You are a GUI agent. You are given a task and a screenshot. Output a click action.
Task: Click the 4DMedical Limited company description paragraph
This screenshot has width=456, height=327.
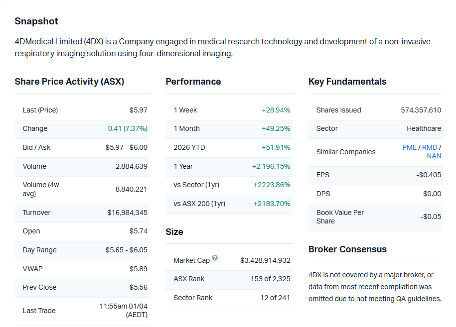[222, 47]
